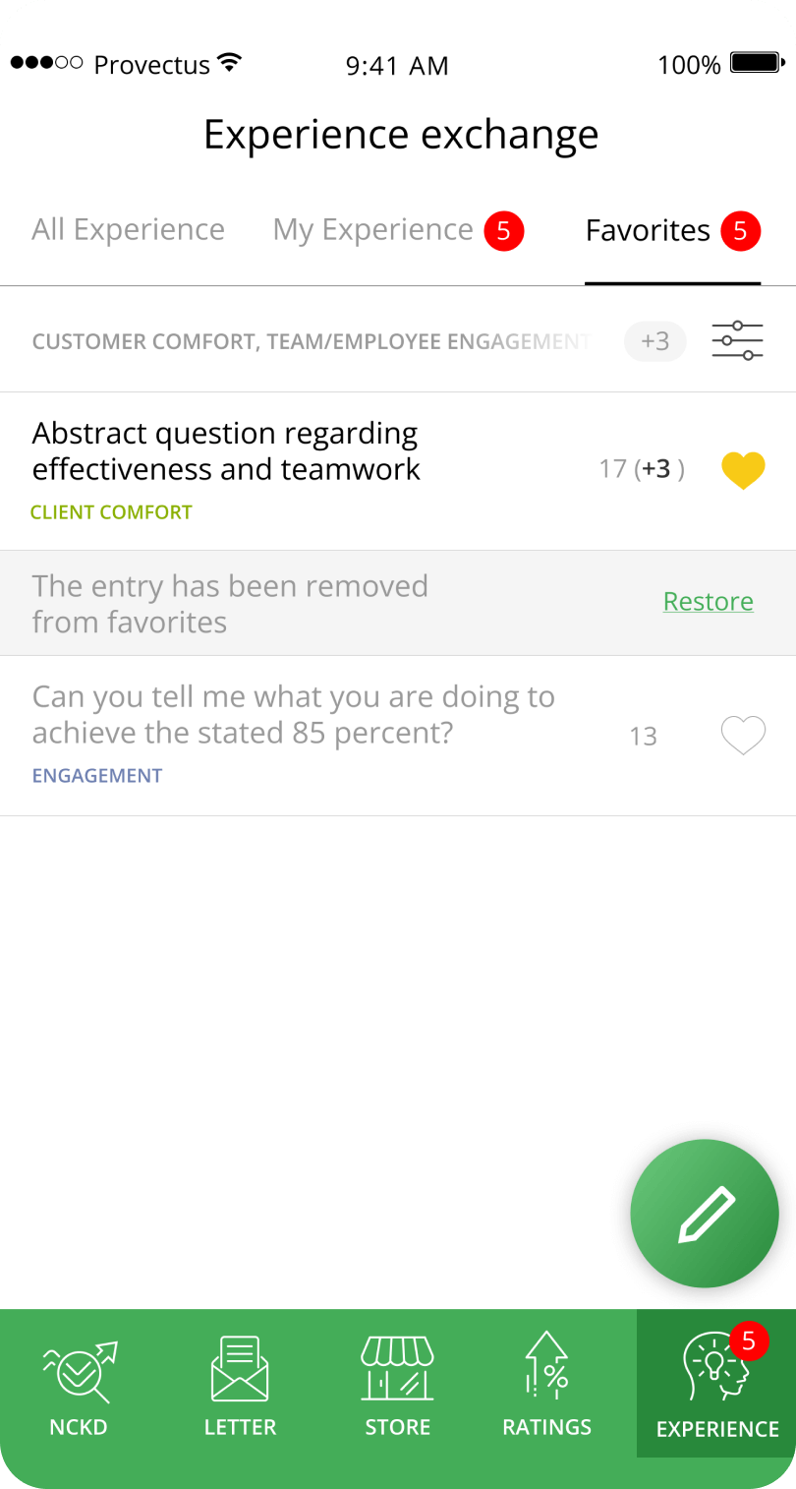This screenshot has height=1489, width=796.
Task: Select the Favorites tab
Action: click(x=649, y=230)
